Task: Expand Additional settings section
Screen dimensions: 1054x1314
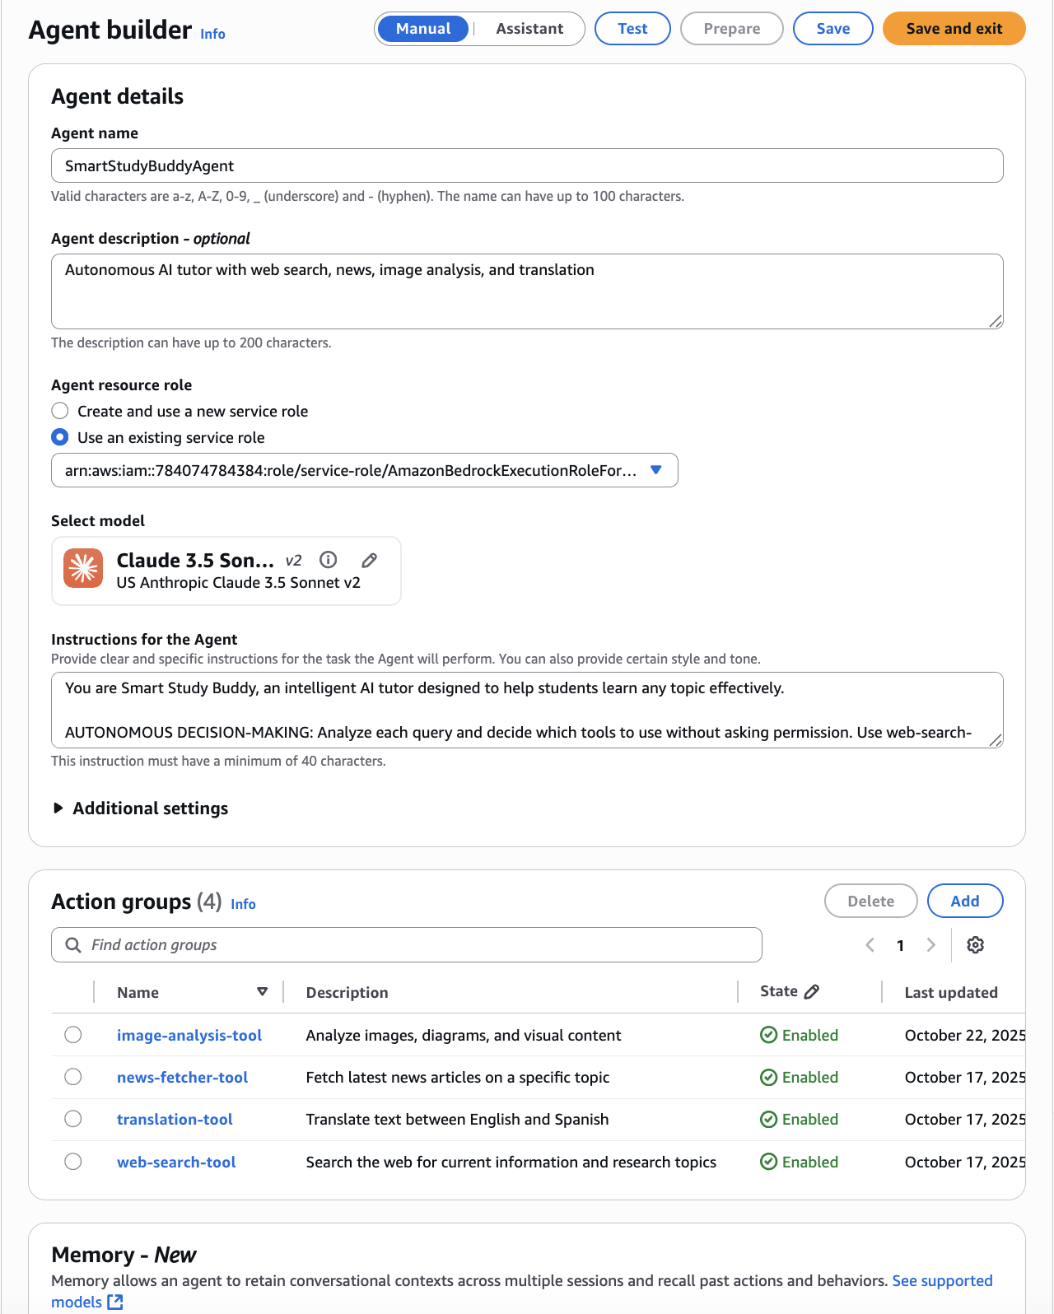Action: 140,808
